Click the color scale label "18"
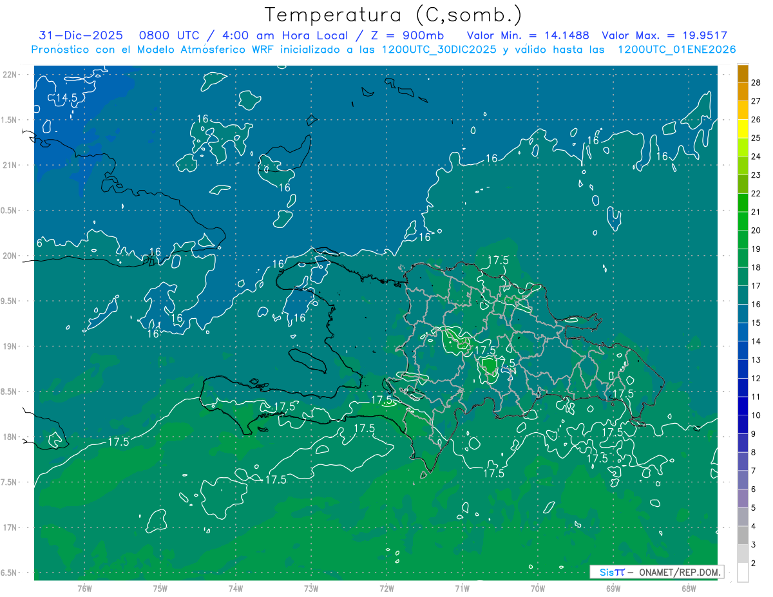Viewport: 773px width, 597px height. point(756,267)
